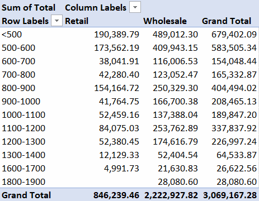
Task: Click Retail value 4,991.73
Action: coord(121,169)
